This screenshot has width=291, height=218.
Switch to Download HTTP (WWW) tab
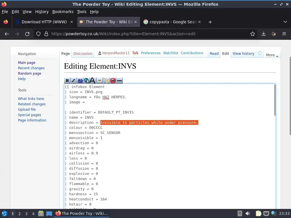[x=44, y=22]
